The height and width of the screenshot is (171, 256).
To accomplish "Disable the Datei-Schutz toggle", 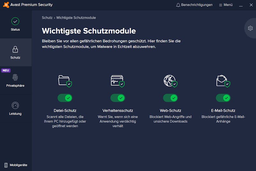I will (x=65, y=98).
